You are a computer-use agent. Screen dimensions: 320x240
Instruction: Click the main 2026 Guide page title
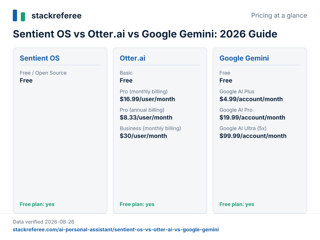[x=145, y=34]
